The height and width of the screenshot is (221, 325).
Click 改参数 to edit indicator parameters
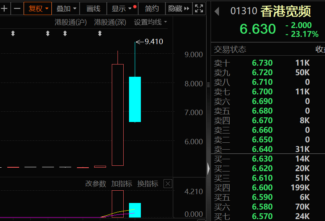(96, 184)
